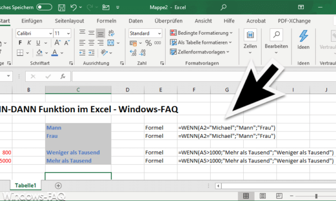The width and height of the screenshot is (336, 201).
Task: Click in the formula bar input
Action: (204, 76)
